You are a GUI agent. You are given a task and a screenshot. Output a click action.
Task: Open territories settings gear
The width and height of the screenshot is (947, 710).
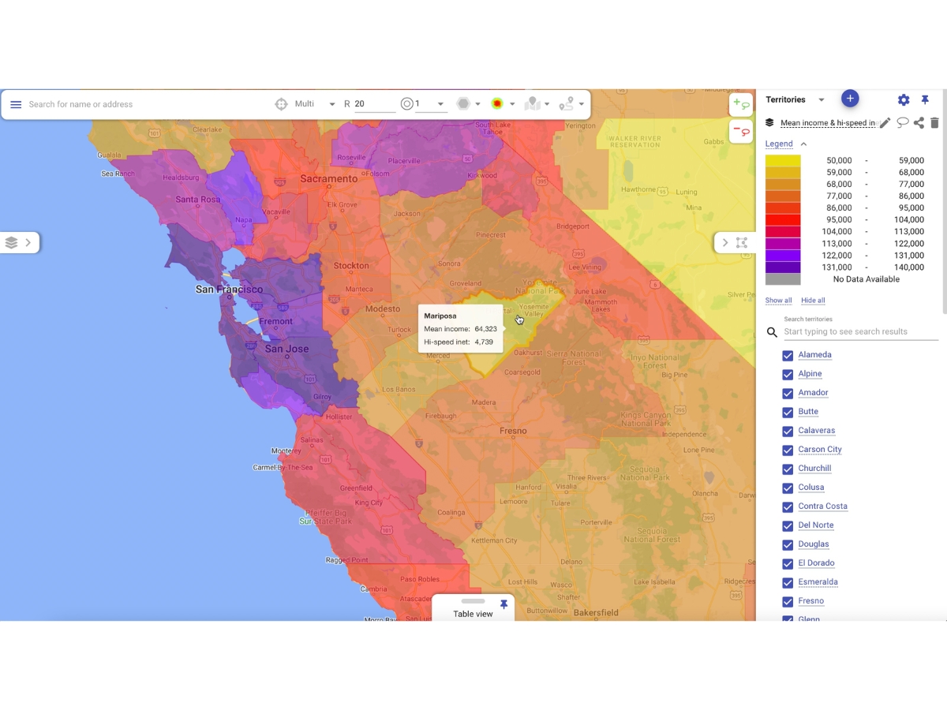[x=904, y=100]
